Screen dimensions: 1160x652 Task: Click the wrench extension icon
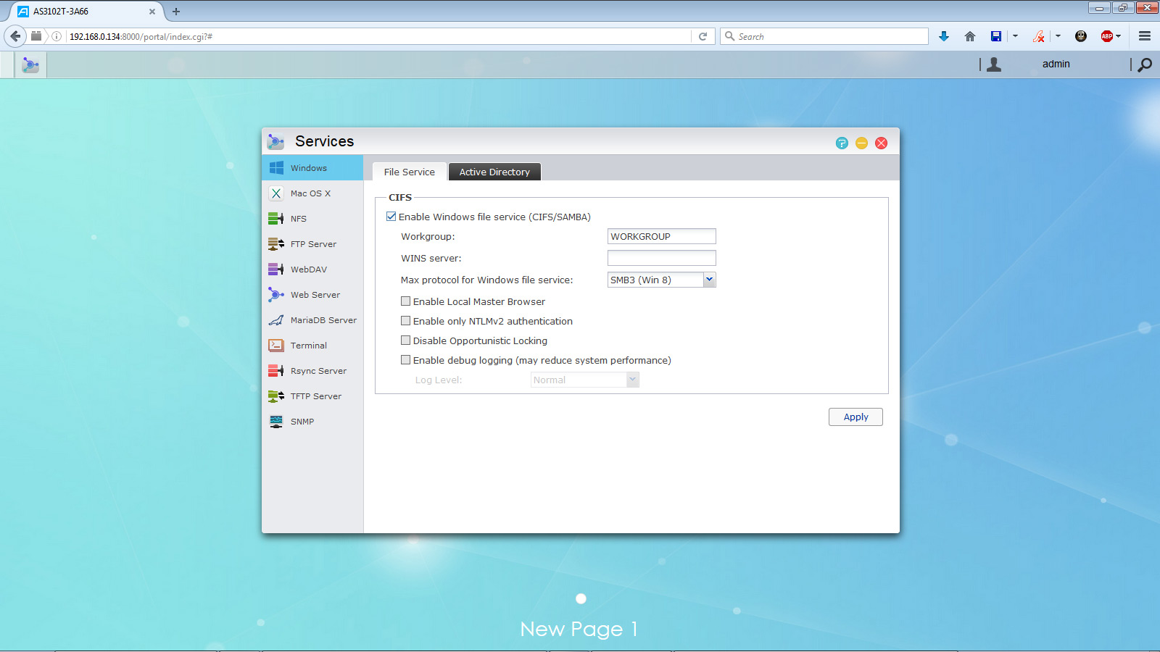click(x=1039, y=36)
